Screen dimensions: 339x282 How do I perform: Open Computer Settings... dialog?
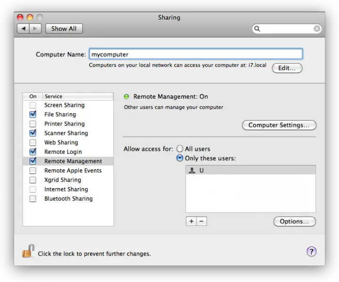(x=279, y=125)
